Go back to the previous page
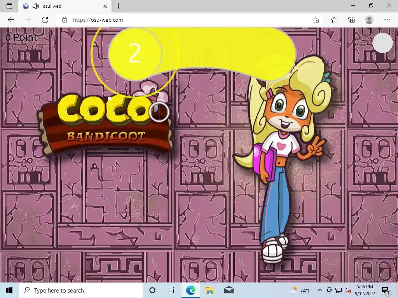 point(11,20)
